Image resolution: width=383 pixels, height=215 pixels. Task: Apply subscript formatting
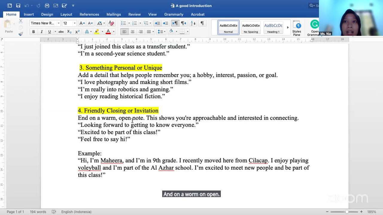pos(69,32)
